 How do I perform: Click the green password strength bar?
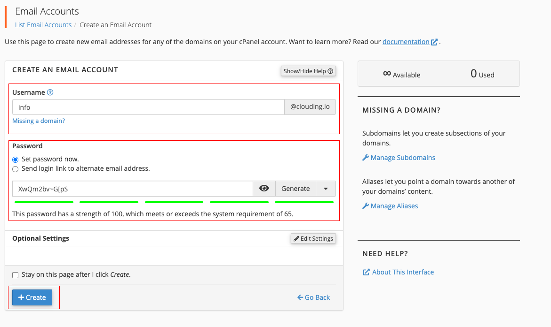174,202
